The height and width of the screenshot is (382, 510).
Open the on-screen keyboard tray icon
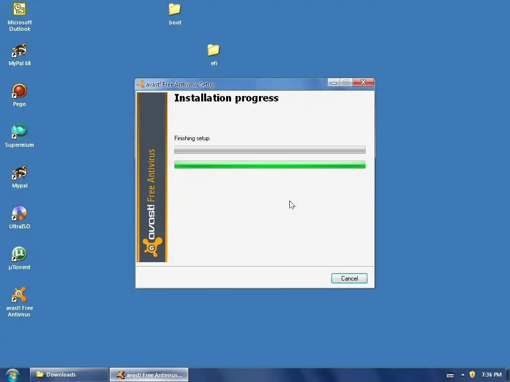point(450,375)
